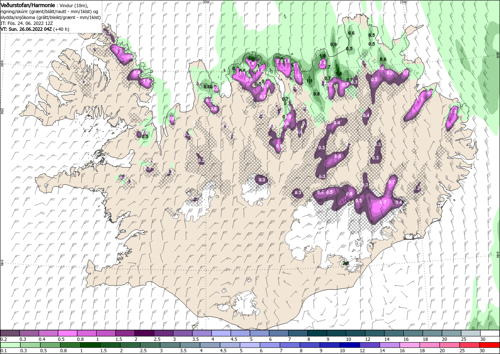Click the rigning/skúrir legend description line

click(50, 11)
